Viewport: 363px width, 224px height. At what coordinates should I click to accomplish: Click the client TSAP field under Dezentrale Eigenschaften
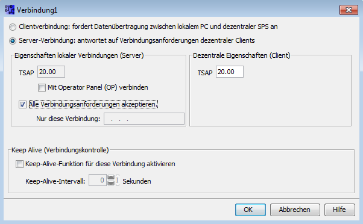point(230,72)
